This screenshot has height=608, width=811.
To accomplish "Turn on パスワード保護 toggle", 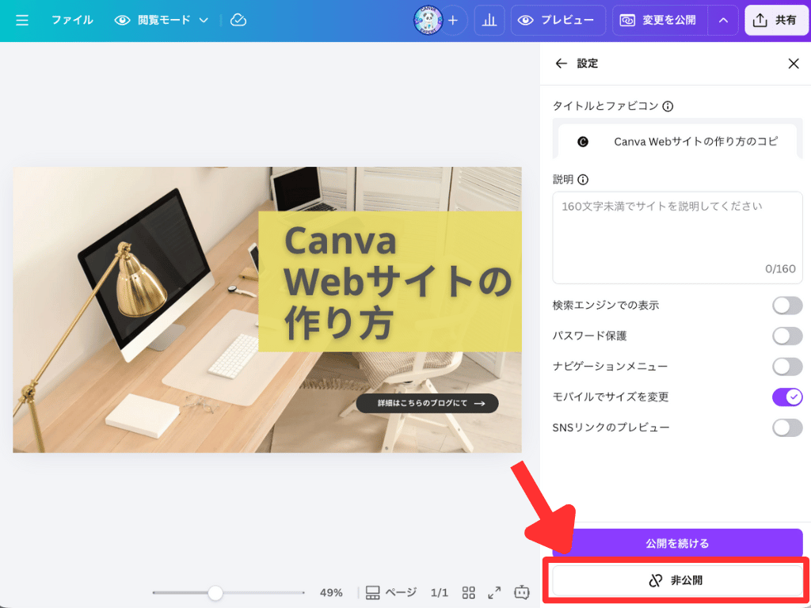I will 787,336.
